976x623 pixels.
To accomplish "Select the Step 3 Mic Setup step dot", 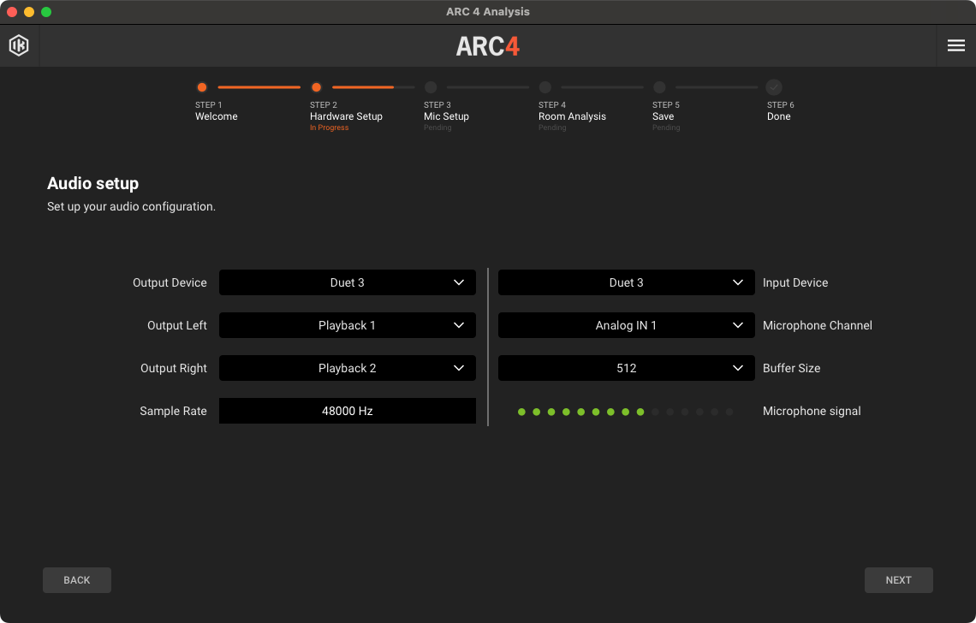I will pyautogui.click(x=431, y=87).
